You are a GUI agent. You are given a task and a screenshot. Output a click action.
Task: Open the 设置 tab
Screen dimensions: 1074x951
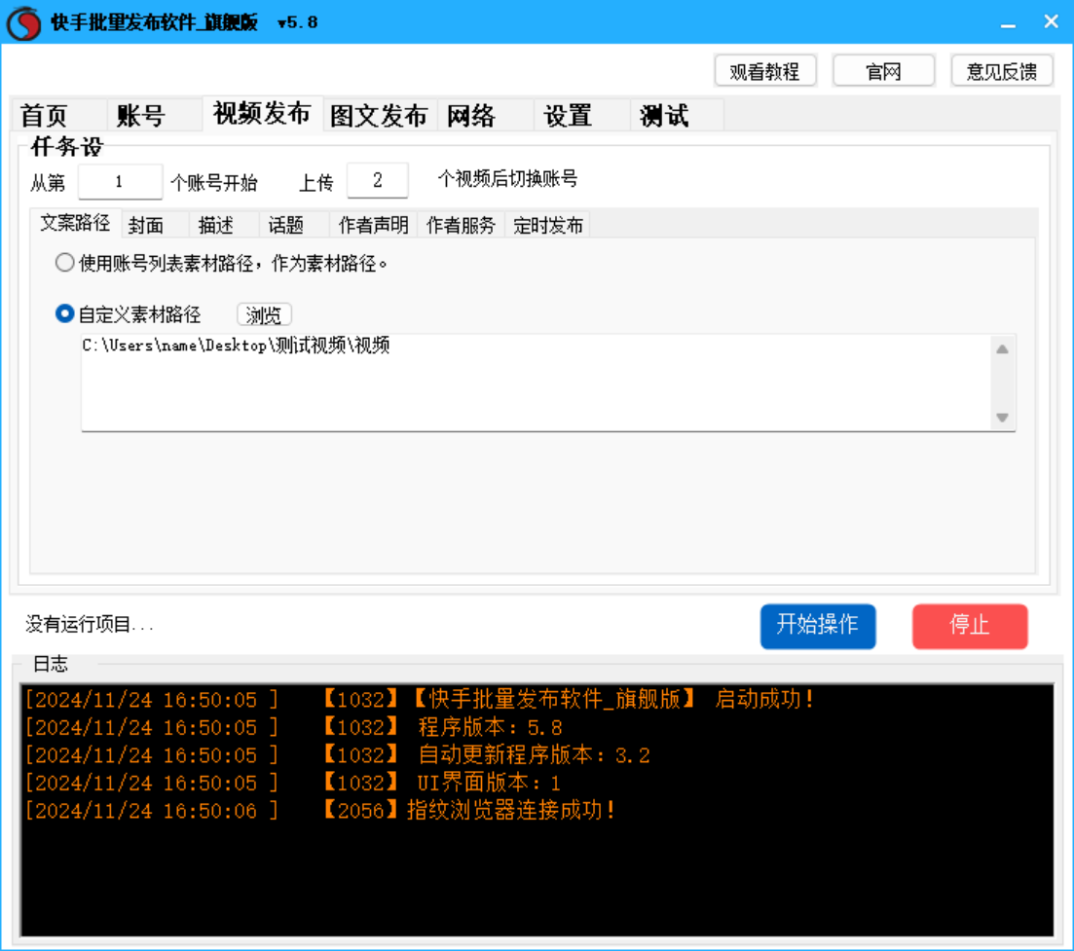click(582, 115)
